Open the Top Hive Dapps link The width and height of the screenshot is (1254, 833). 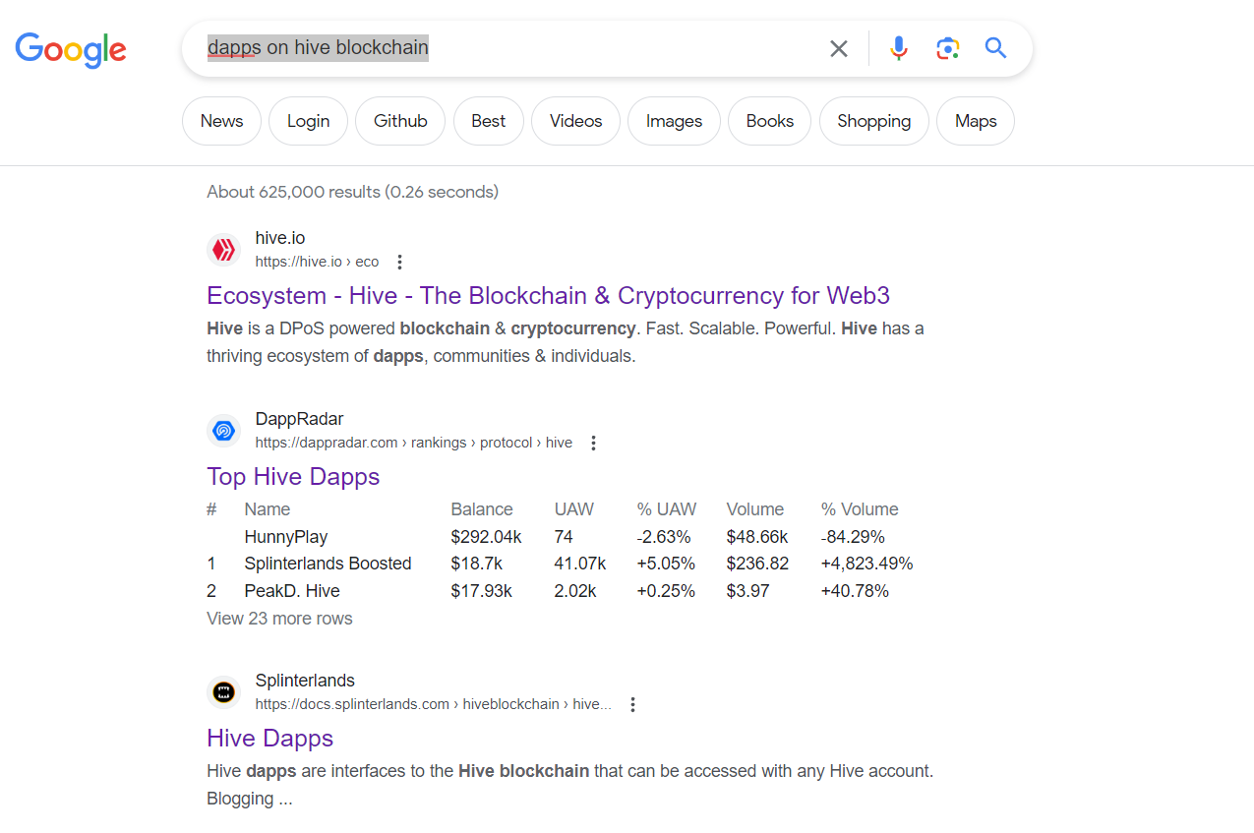pos(293,477)
